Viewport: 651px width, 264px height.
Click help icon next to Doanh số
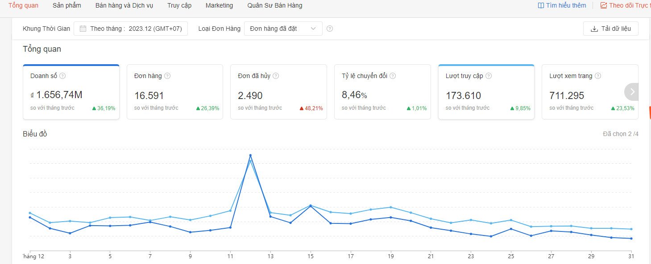click(x=62, y=76)
